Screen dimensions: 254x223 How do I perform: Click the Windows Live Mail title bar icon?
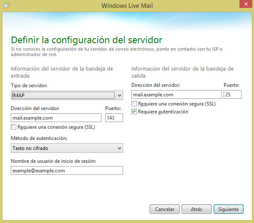[7, 5]
